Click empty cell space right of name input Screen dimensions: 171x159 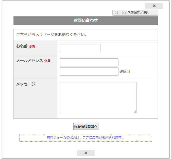click(x=129, y=48)
